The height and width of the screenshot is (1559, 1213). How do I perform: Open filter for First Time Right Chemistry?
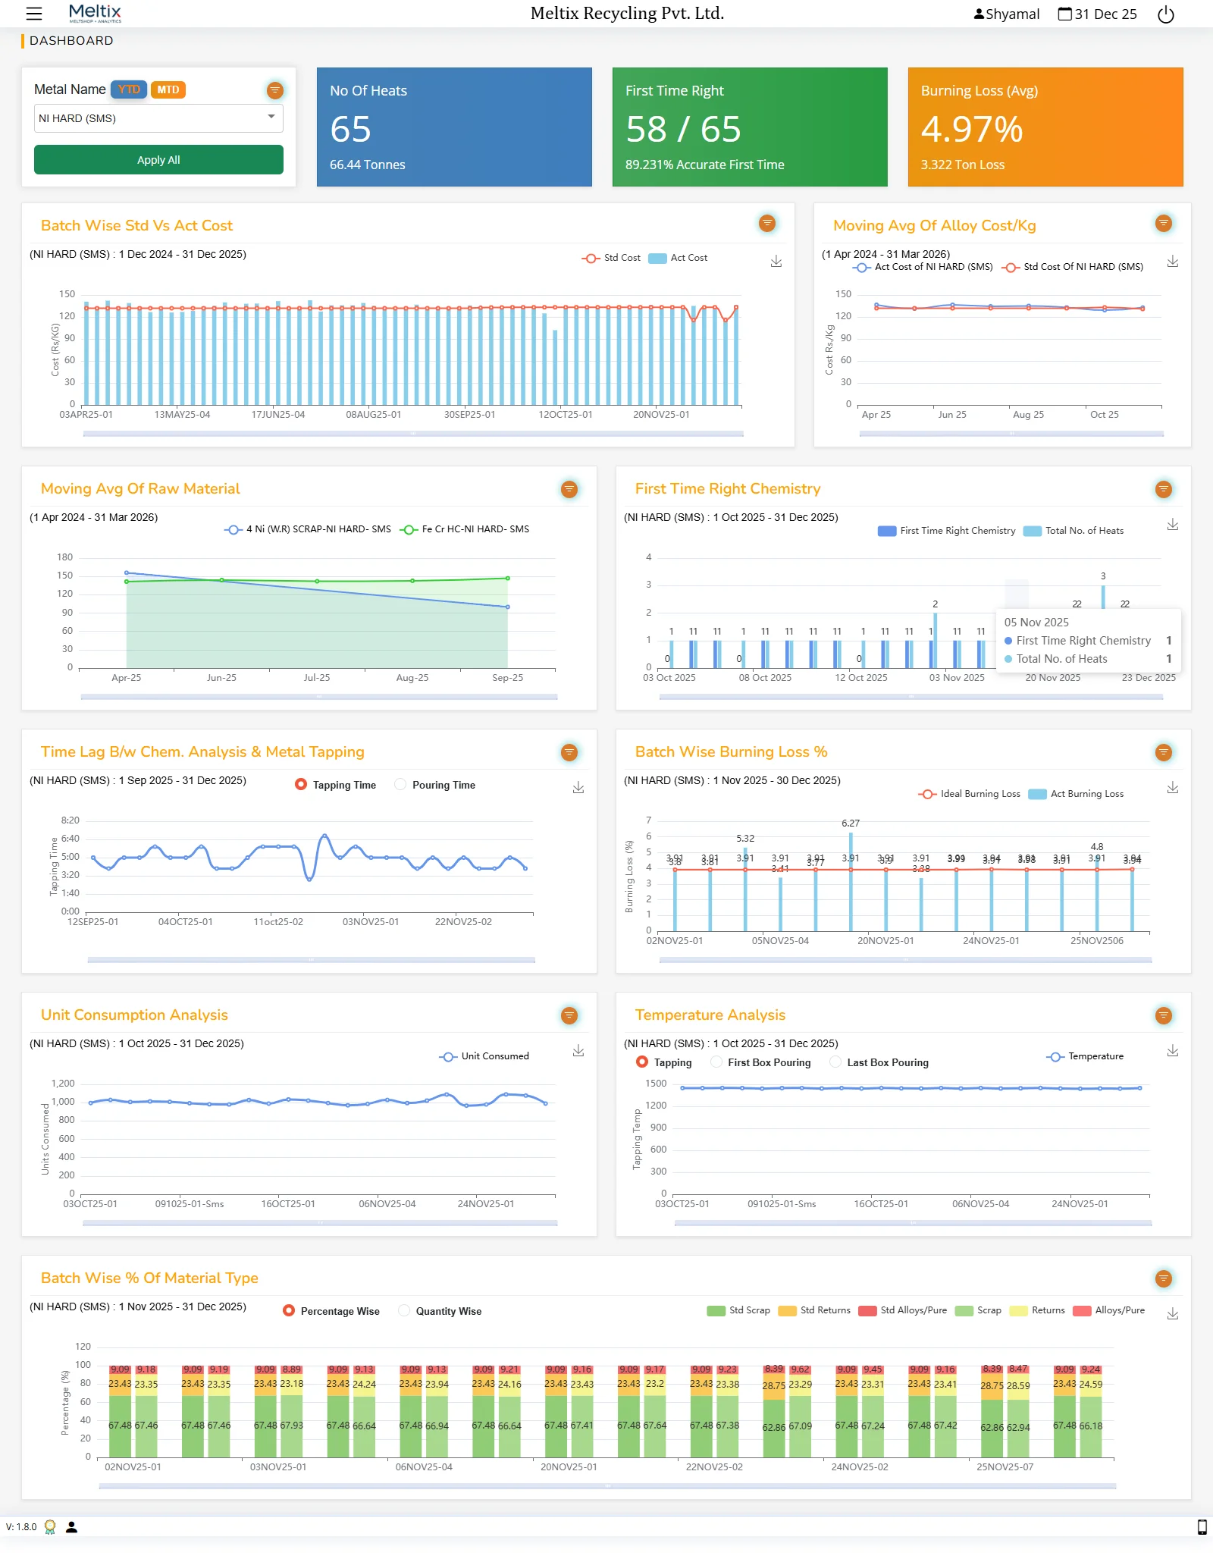coord(1164,489)
